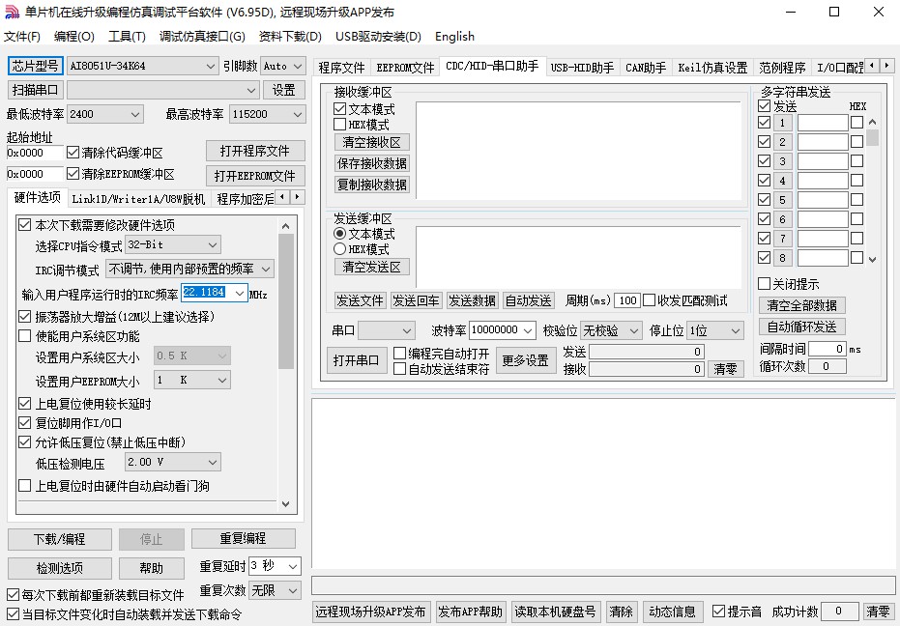Image resolution: width=900 pixels, height=626 pixels.
Task: Click left arrow of the 硬件选项 tab strip
Action: click(x=282, y=198)
